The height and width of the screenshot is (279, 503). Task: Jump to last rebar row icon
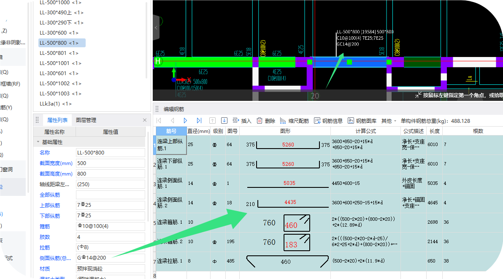click(199, 121)
